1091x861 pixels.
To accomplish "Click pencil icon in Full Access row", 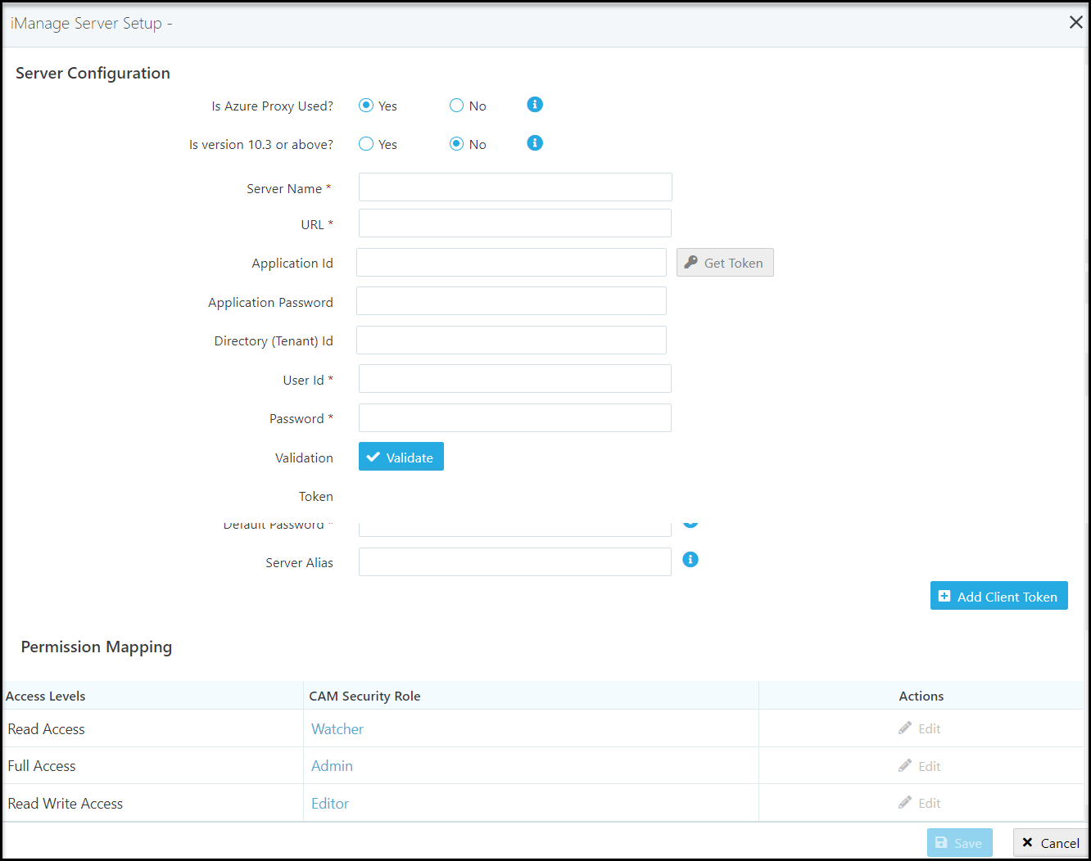I will pyautogui.click(x=905, y=766).
